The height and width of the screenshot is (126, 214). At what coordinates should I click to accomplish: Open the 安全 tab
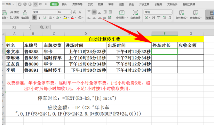(x=131, y=5)
